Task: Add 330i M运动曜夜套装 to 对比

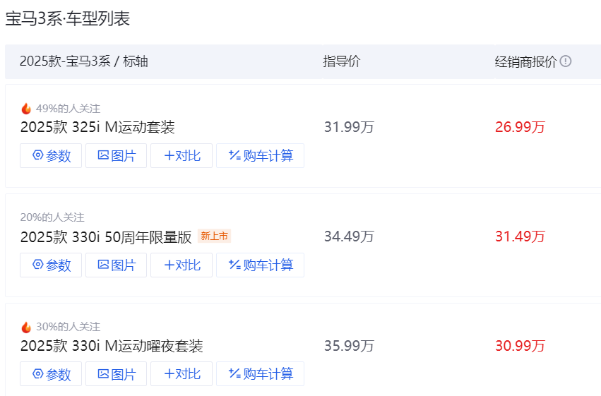Action: (x=182, y=374)
